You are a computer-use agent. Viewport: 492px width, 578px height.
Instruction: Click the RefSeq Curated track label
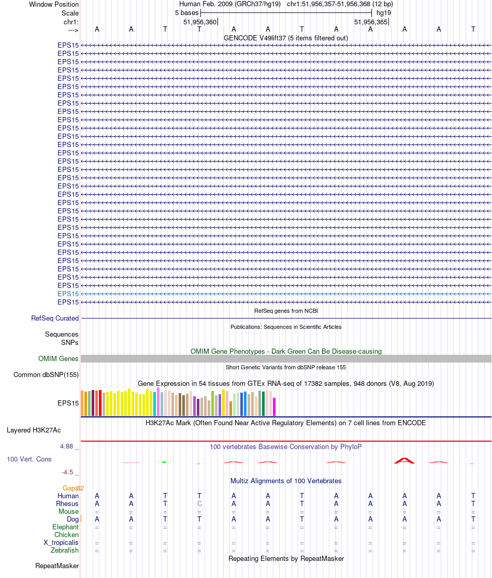click(x=55, y=318)
